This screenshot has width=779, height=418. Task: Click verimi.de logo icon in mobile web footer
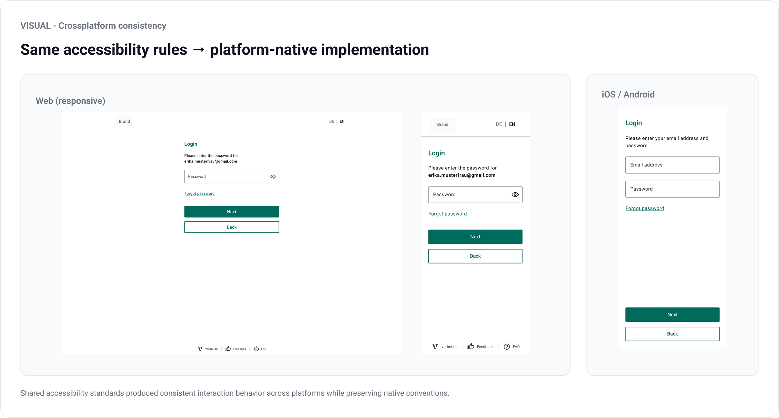pyautogui.click(x=435, y=347)
